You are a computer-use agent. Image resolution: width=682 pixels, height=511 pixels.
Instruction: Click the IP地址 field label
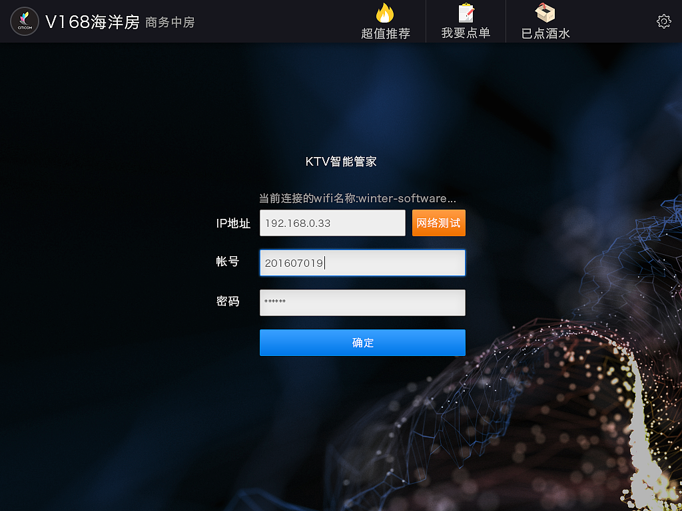coord(232,224)
